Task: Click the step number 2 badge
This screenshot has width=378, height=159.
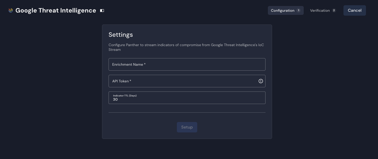Action: [334, 10]
